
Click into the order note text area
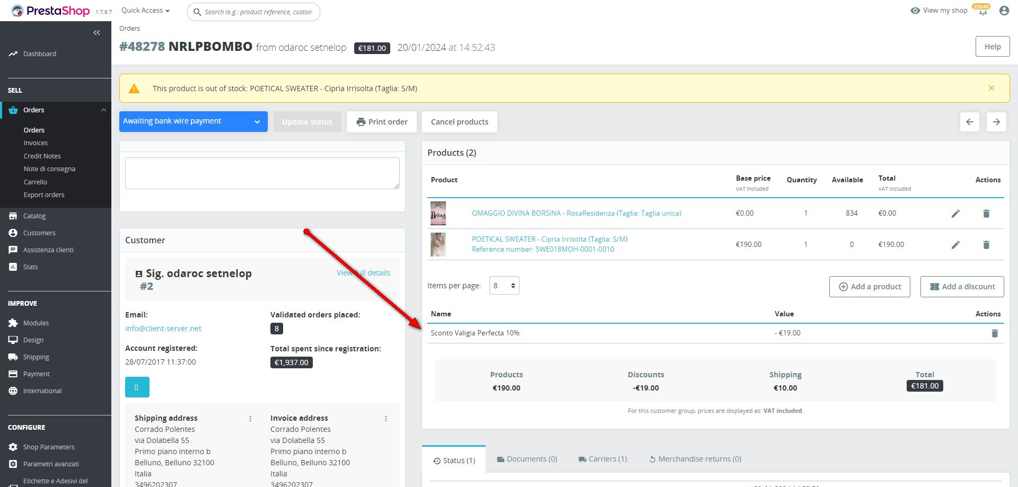pos(262,173)
